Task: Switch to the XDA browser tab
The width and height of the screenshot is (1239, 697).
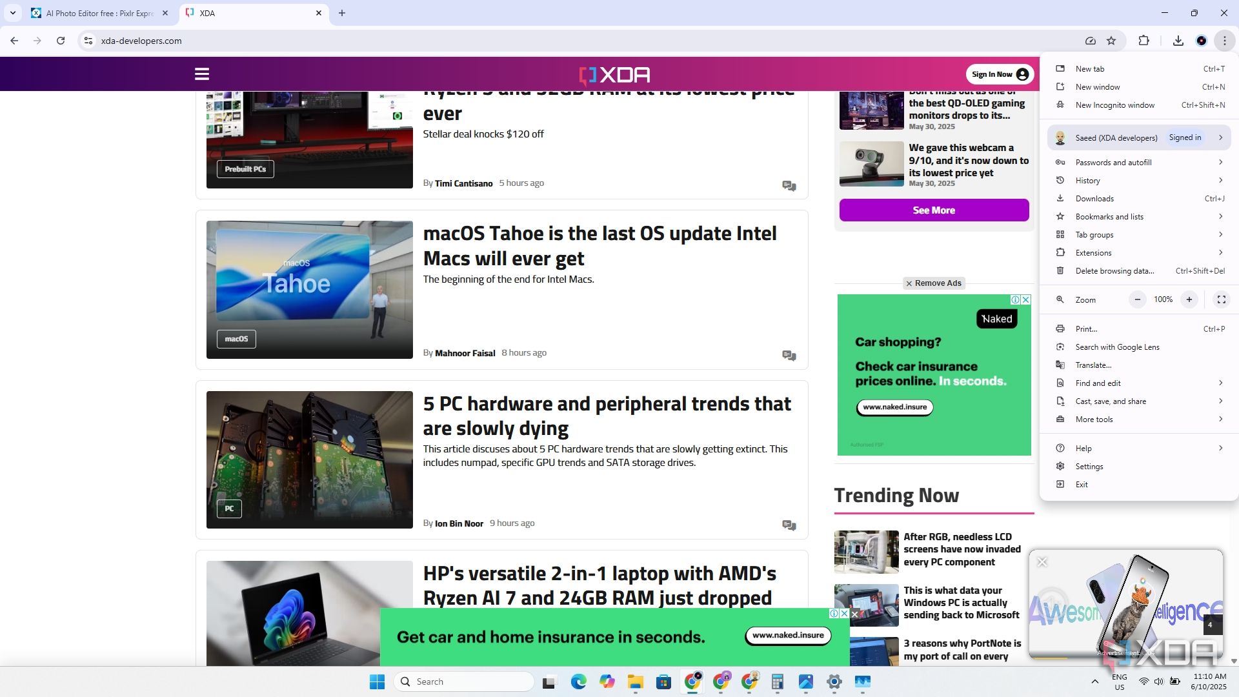Action: (254, 13)
